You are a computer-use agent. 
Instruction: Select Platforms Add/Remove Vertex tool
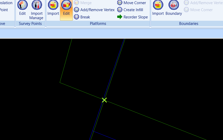coord(94,10)
